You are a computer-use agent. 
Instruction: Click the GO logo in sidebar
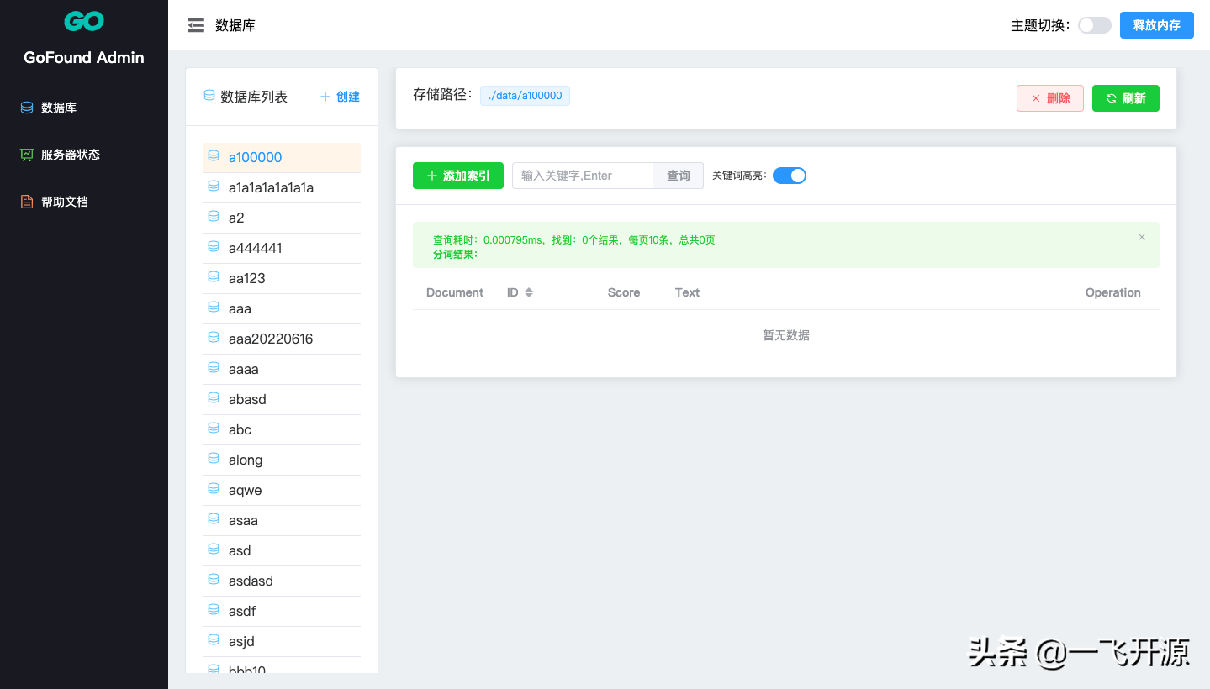84,22
